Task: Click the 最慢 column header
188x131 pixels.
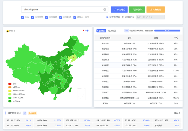Action: pos(156,38)
